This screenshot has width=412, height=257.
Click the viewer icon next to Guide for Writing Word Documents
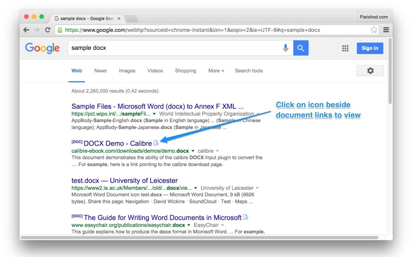[x=246, y=217]
